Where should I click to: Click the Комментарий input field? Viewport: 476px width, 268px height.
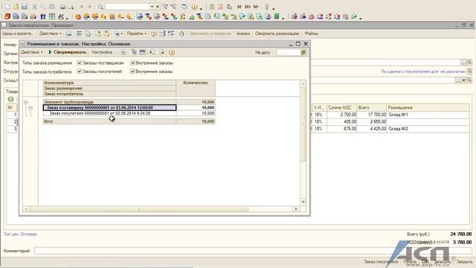pyautogui.click(x=254, y=251)
